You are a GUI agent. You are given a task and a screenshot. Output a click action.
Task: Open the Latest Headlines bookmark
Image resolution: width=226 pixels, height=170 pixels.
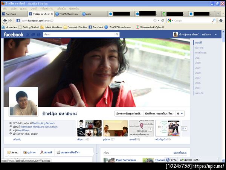coord(51,27)
